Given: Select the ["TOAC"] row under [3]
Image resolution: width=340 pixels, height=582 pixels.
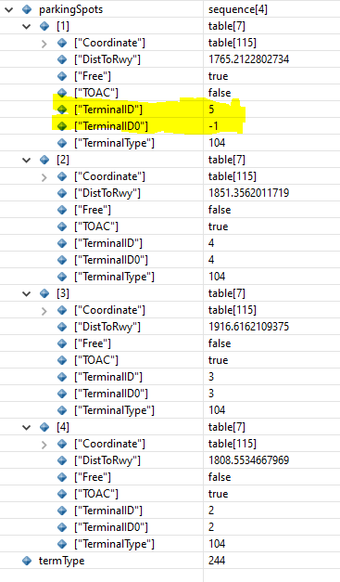Looking at the screenshot, I should [170, 360].
